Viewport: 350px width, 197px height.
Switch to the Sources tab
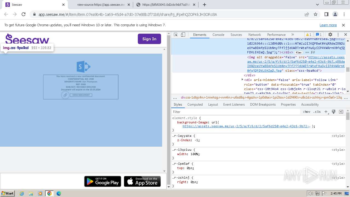[236, 35]
